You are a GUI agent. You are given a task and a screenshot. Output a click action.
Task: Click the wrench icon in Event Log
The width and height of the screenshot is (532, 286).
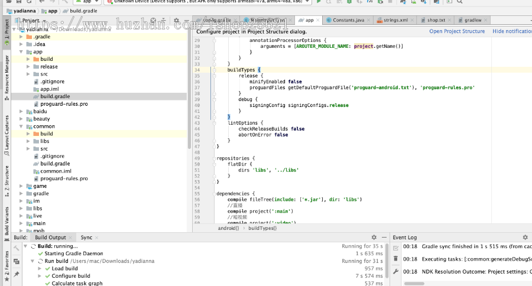395,271
